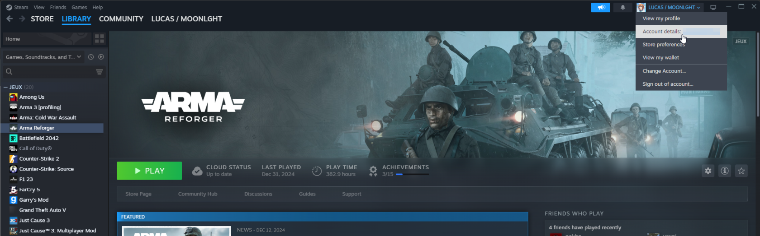Click the play time clock icon

click(317, 171)
